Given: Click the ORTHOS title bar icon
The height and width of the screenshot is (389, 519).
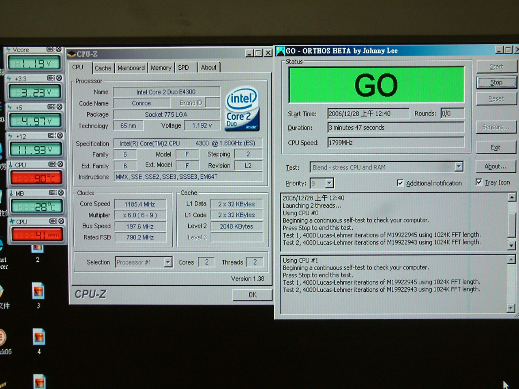Looking at the screenshot, I should click(280, 51).
